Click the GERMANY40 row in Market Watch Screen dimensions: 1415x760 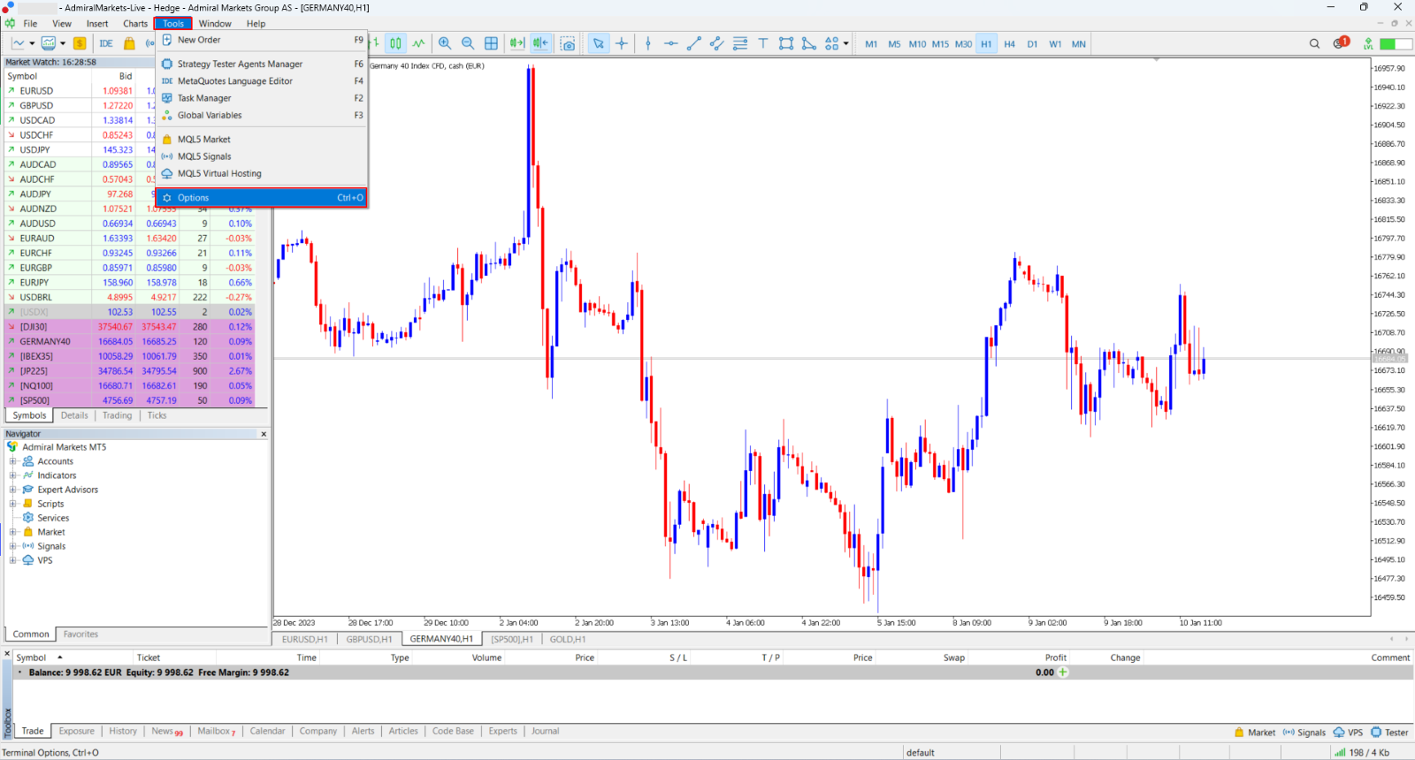pyautogui.click(x=129, y=341)
